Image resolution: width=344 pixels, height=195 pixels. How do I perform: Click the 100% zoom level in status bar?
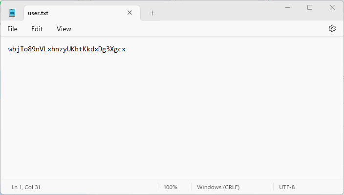click(x=170, y=187)
